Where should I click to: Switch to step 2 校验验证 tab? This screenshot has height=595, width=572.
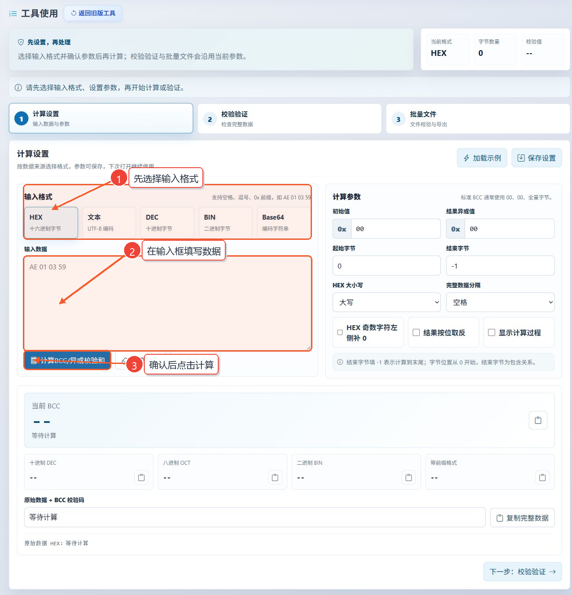pos(290,118)
